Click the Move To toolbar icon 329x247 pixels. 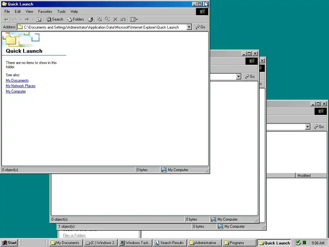click(x=100, y=20)
